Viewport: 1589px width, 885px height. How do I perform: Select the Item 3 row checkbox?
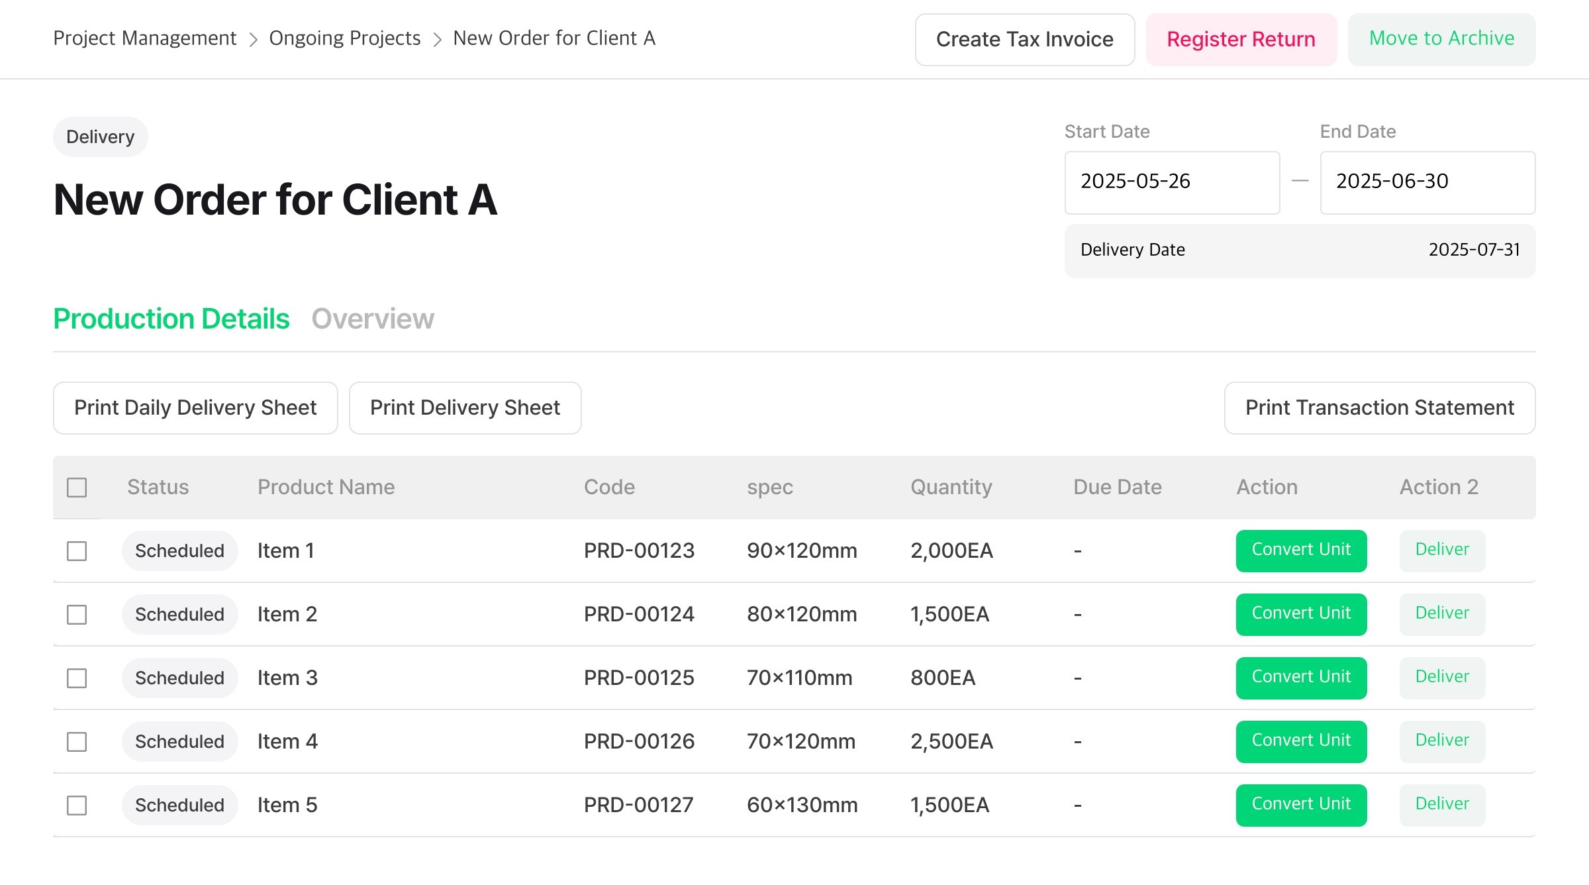pyautogui.click(x=77, y=678)
